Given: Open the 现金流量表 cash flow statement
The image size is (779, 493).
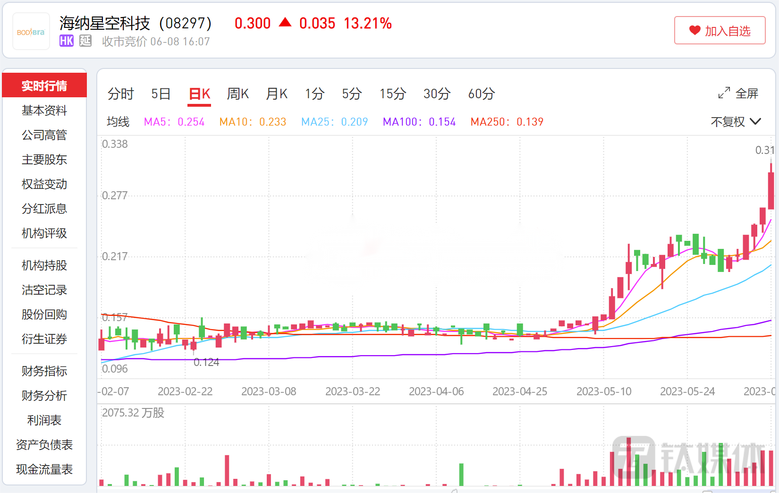Looking at the screenshot, I should (x=44, y=469).
